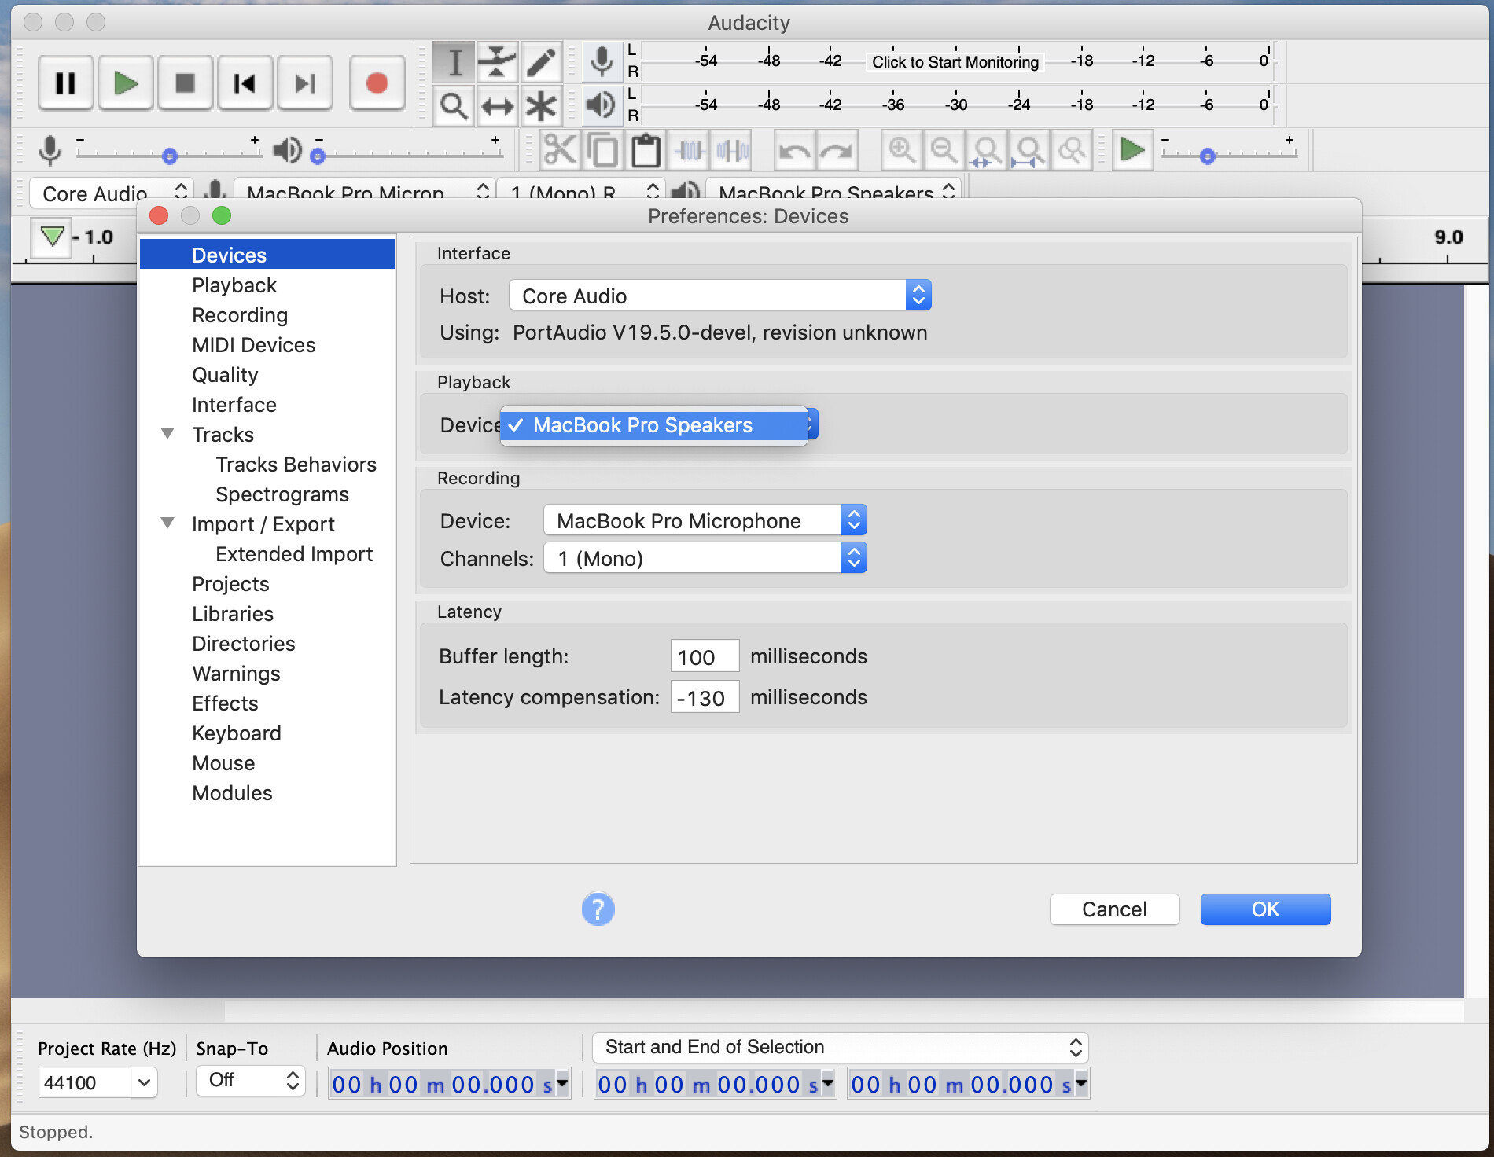Select Spectrograms preferences category
Viewport: 1494px width, 1157px height.
click(282, 494)
